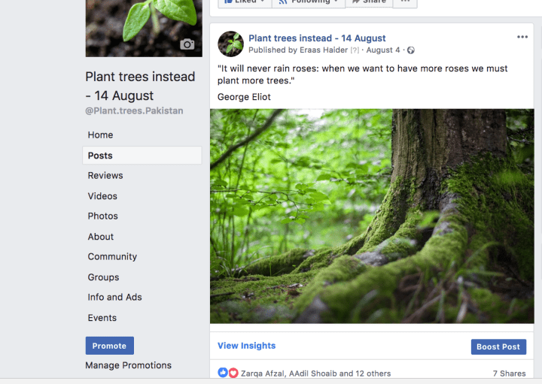
Task: Open the View Insights link
Action: click(x=246, y=346)
